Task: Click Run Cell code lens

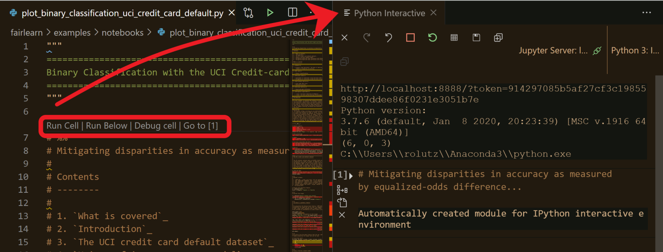Action: coord(62,126)
